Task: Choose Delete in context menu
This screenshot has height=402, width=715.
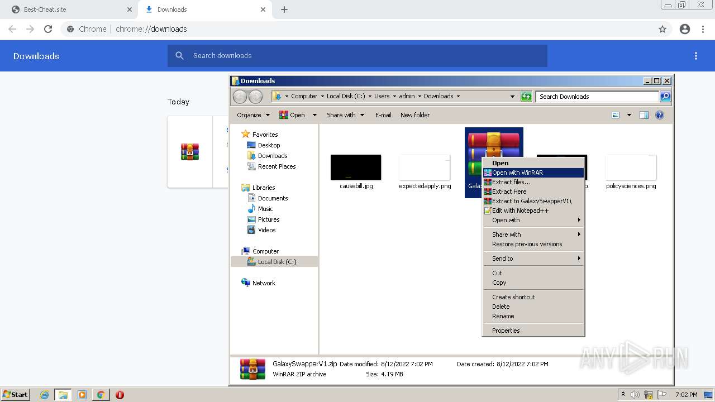Action: pos(533,307)
